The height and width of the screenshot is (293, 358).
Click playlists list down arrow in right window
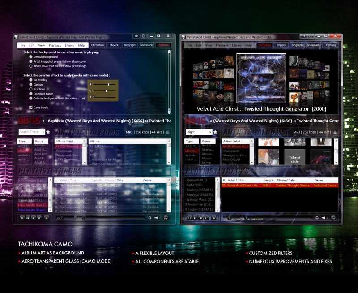[x=217, y=210]
